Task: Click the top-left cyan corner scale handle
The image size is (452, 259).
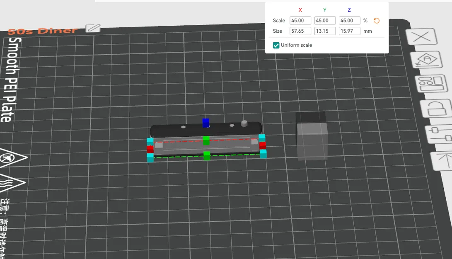Action: click(x=150, y=141)
